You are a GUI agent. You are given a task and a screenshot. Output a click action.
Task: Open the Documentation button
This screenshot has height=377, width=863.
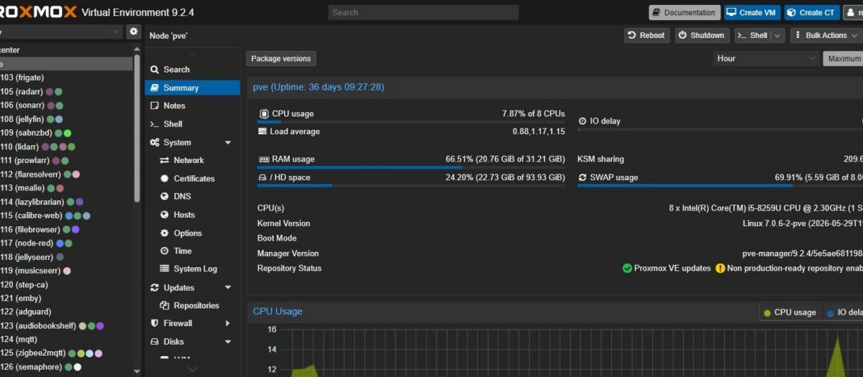tap(684, 12)
